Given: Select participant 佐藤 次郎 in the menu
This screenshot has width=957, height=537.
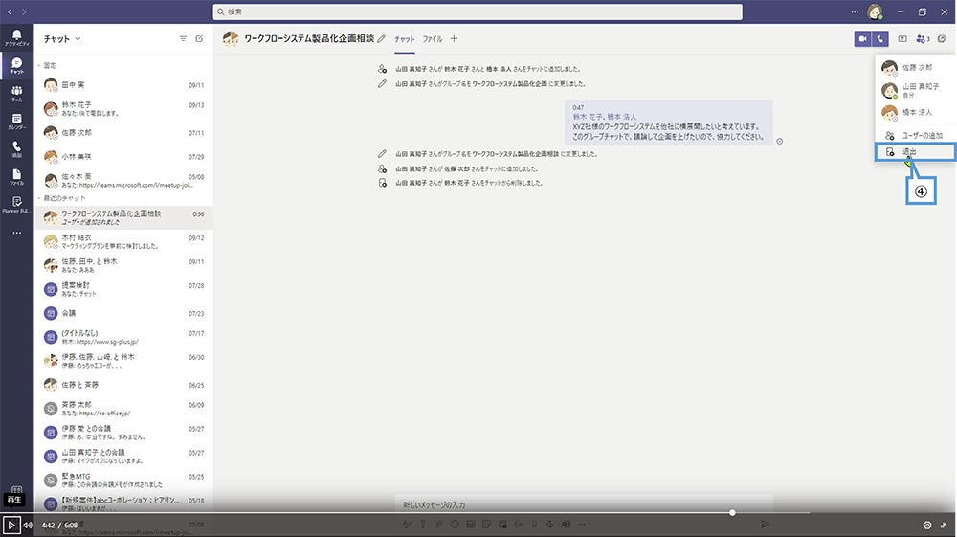Looking at the screenshot, I should point(915,68).
